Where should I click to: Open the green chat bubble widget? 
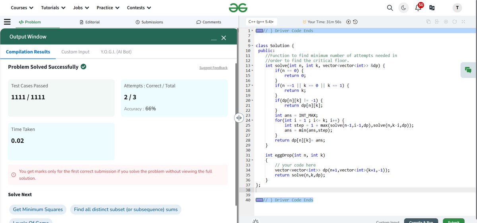(x=468, y=70)
